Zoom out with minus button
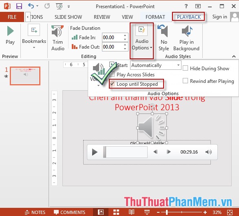 (158, 212)
